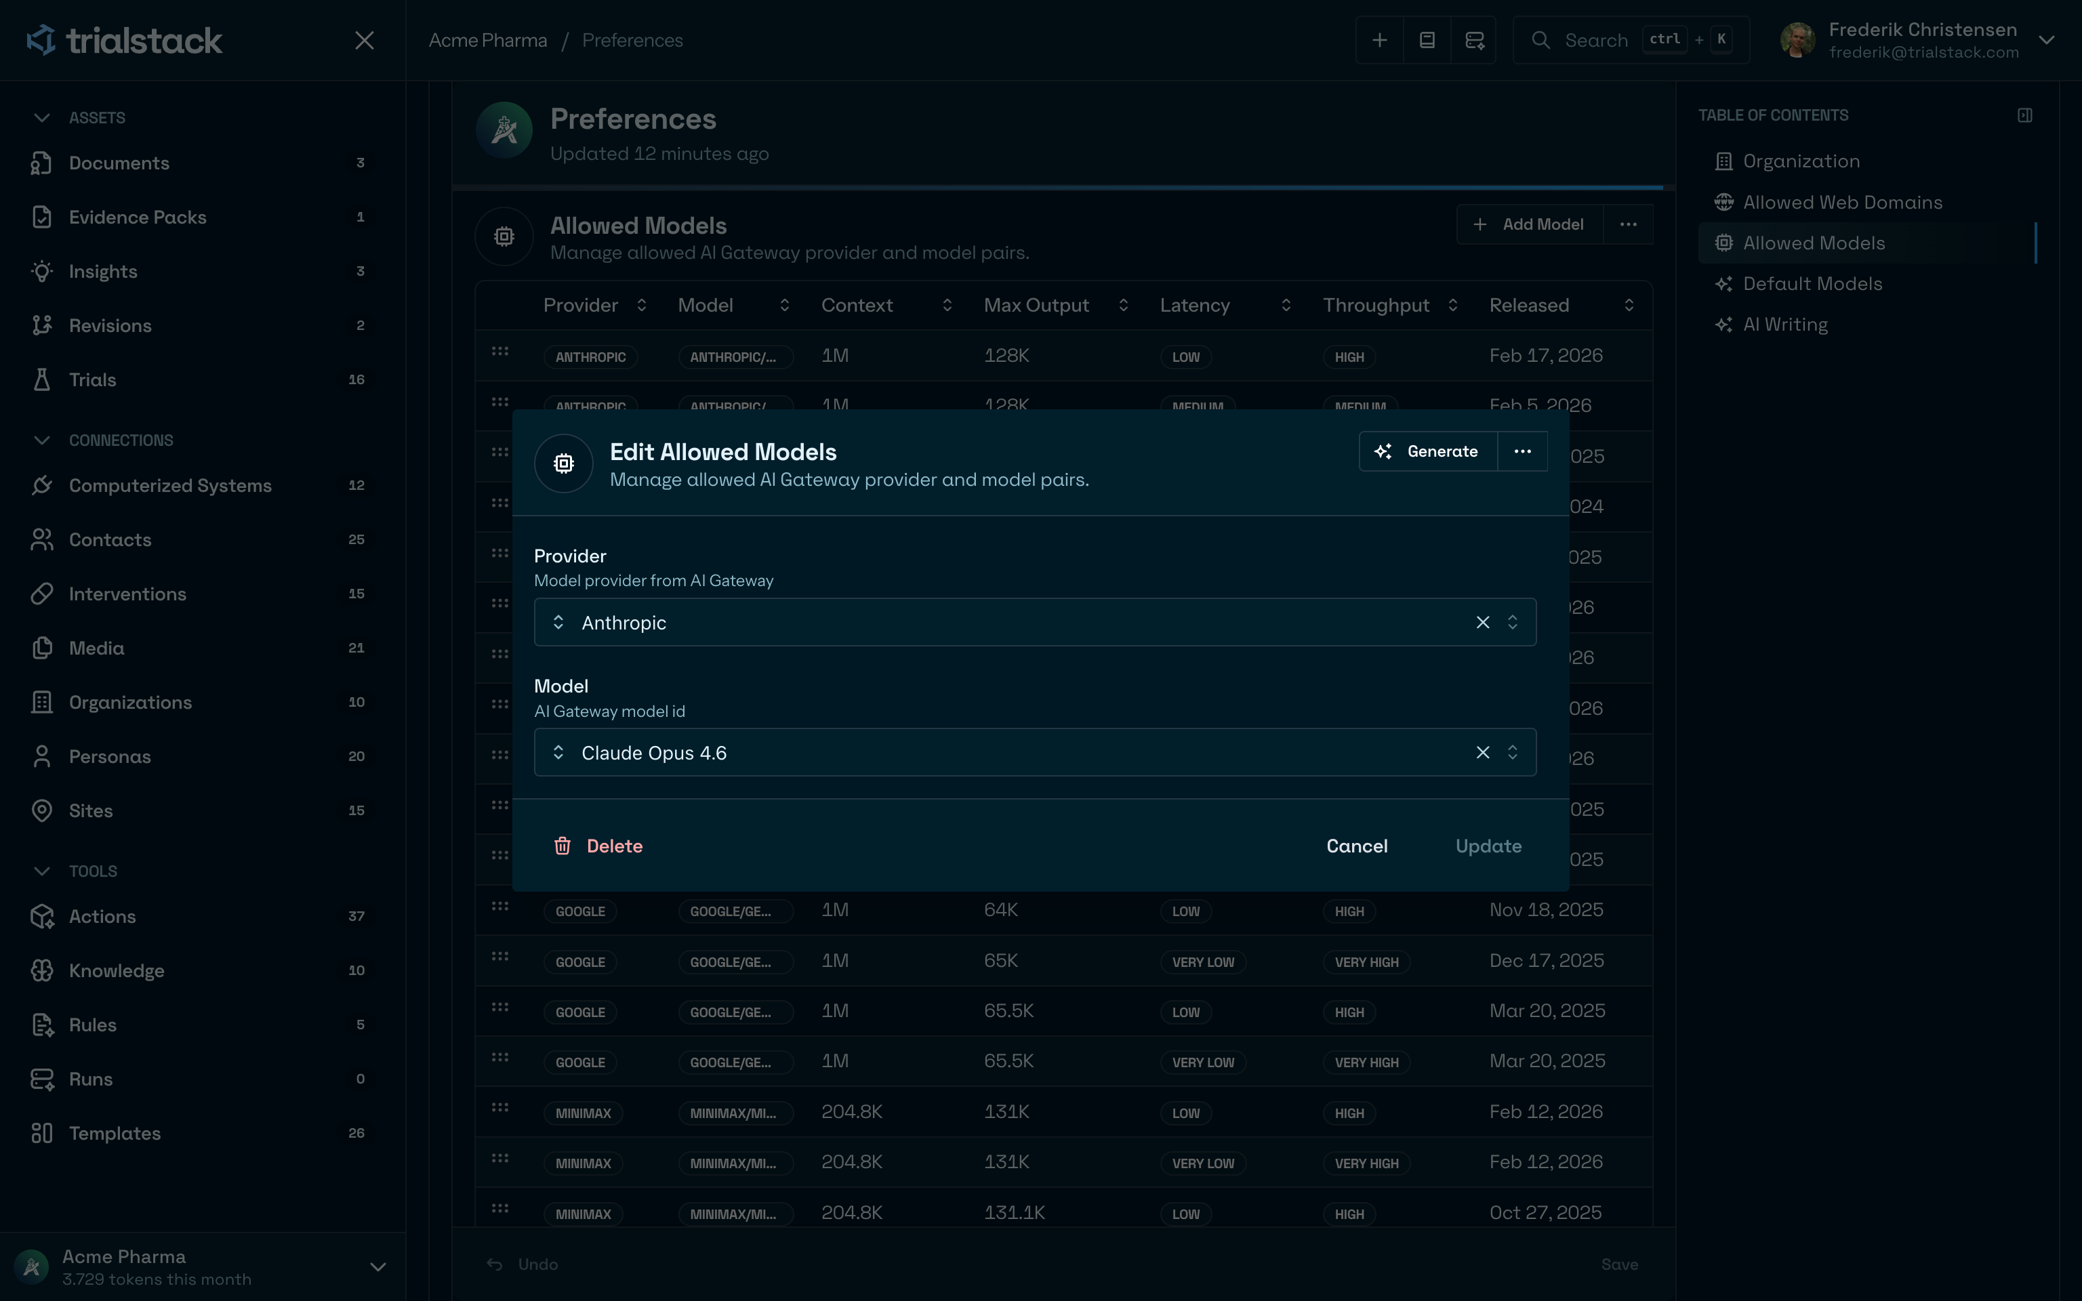Click the trialstack logo
2082x1301 pixels.
[x=124, y=41]
